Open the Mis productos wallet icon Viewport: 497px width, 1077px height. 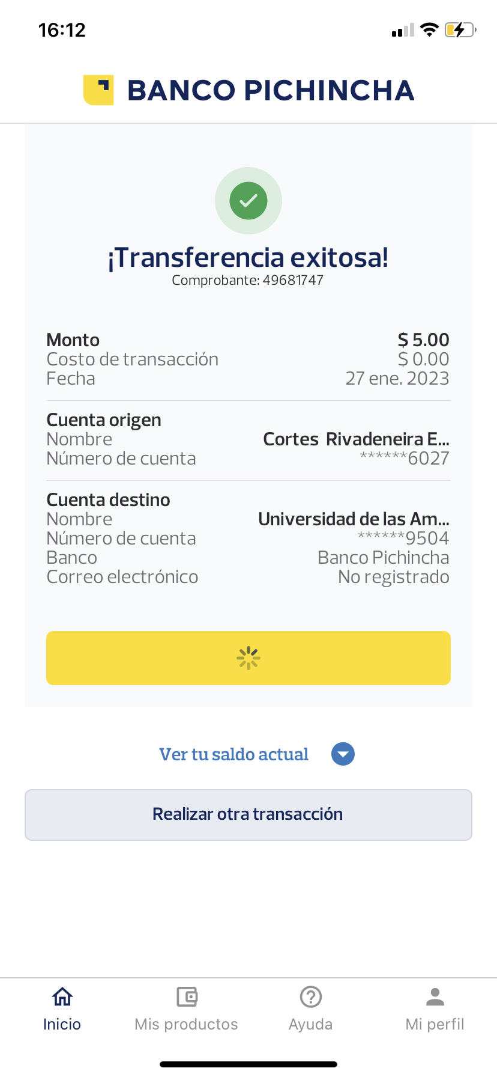tap(187, 996)
